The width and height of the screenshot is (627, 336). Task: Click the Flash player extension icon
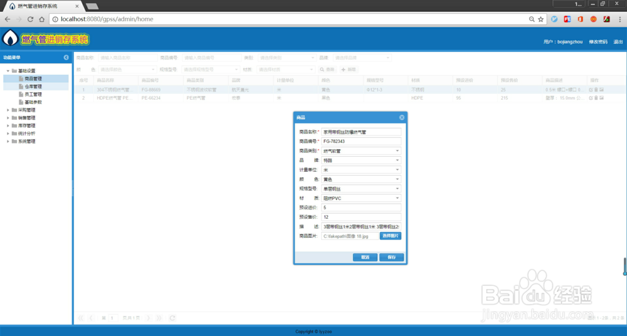606,19
